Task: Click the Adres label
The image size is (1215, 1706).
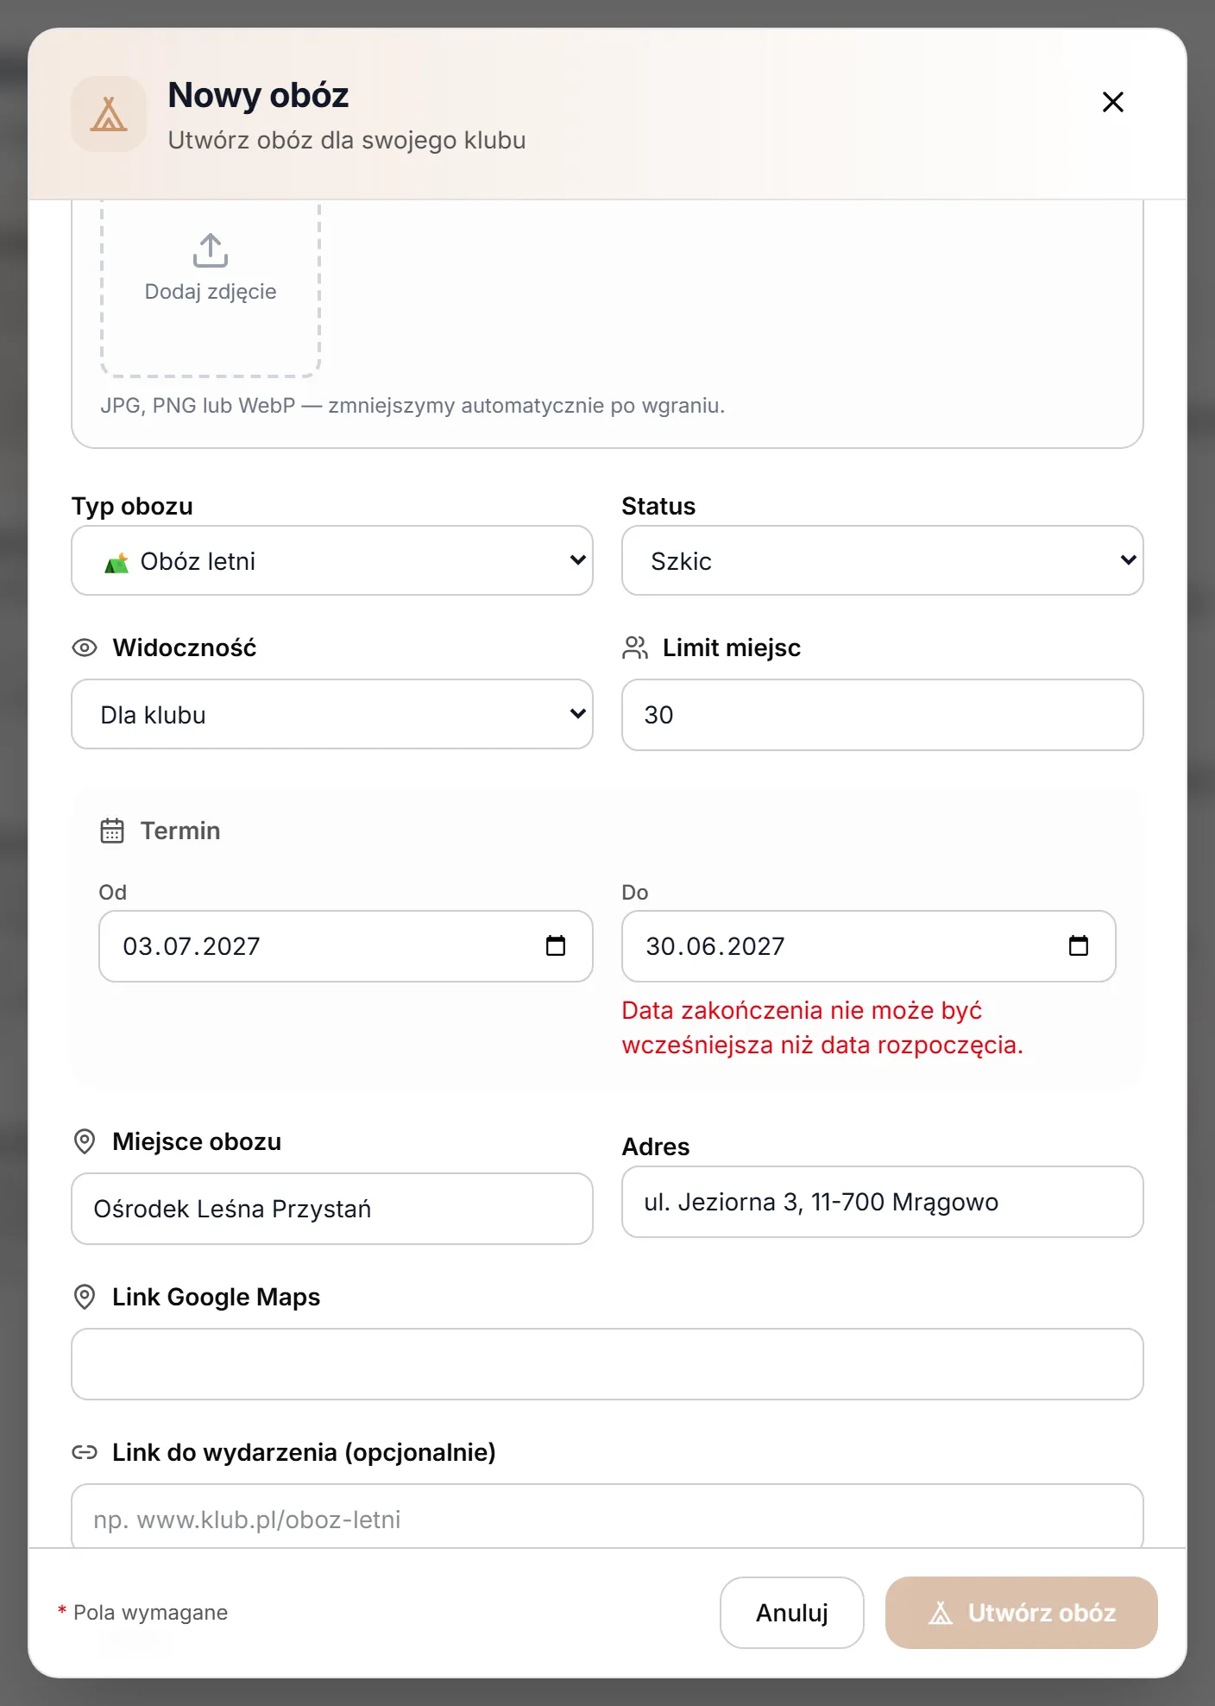Action: 656,1147
